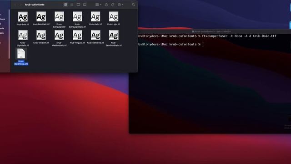Image resolution: width=291 pixels, height=164 pixels.
Task: Click the Terminal window title bar
Action: pyautogui.click(x=211, y=31)
